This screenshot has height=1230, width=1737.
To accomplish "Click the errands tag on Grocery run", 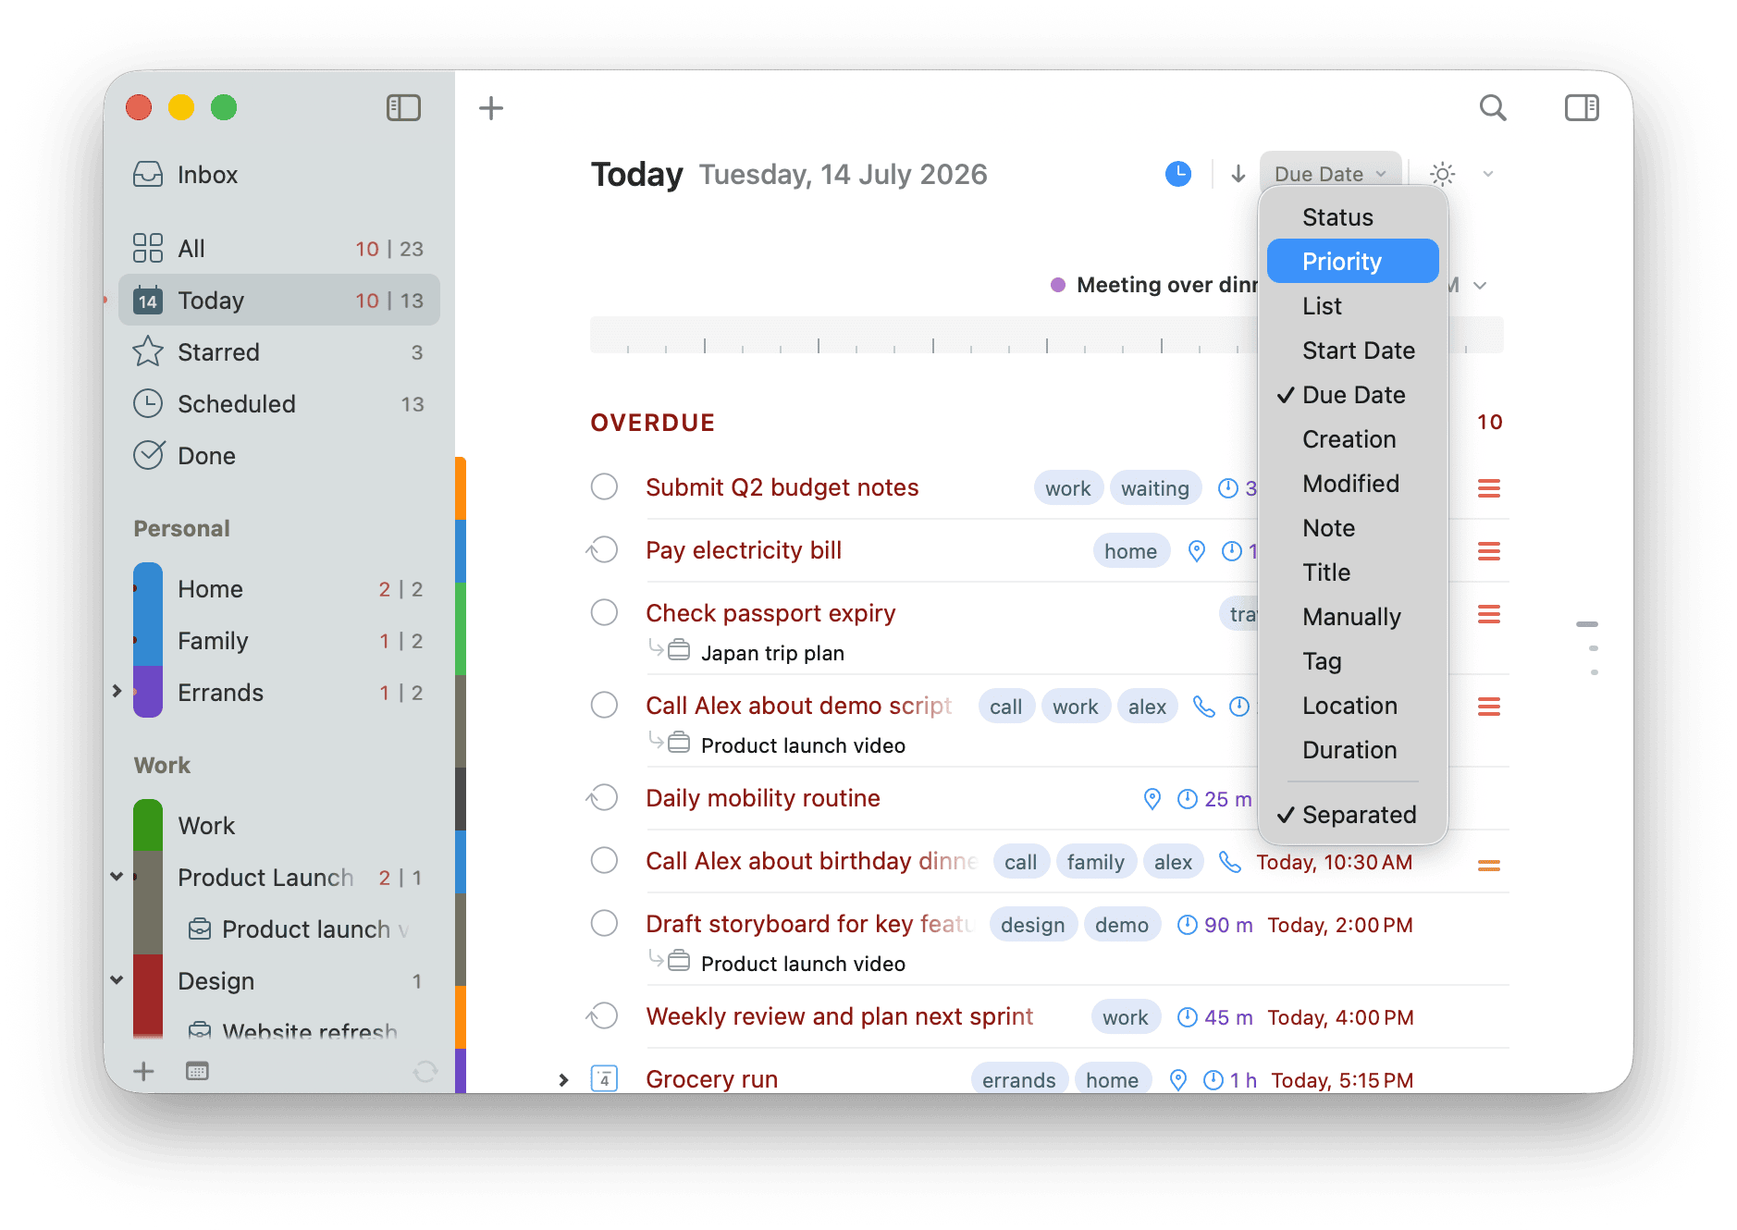I will (1018, 1080).
